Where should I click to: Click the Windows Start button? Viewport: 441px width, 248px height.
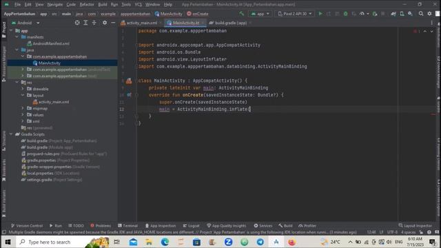[8, 242]
